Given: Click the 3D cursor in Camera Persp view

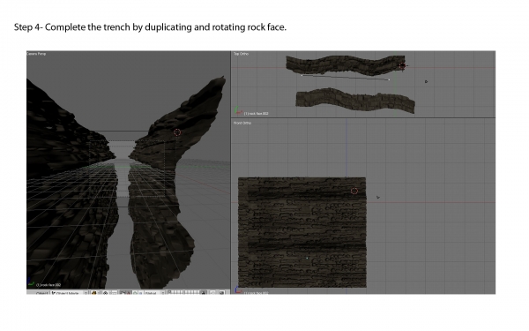Looking at the screenshot, I should [x=177, y=132].
